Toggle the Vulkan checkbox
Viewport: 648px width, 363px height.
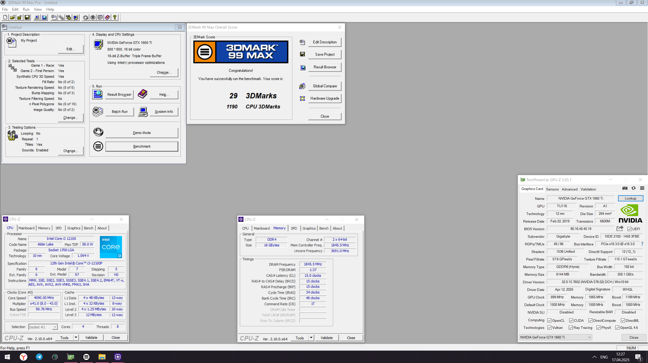[549, 328]
